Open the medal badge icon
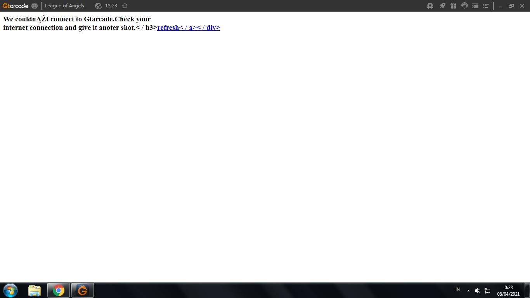Viewport: 530px width, 298px height. tap(430, 6)
